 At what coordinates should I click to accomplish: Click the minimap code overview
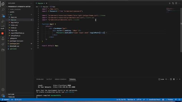coord(173,10)
